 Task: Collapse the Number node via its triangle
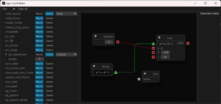click(95, 36)
